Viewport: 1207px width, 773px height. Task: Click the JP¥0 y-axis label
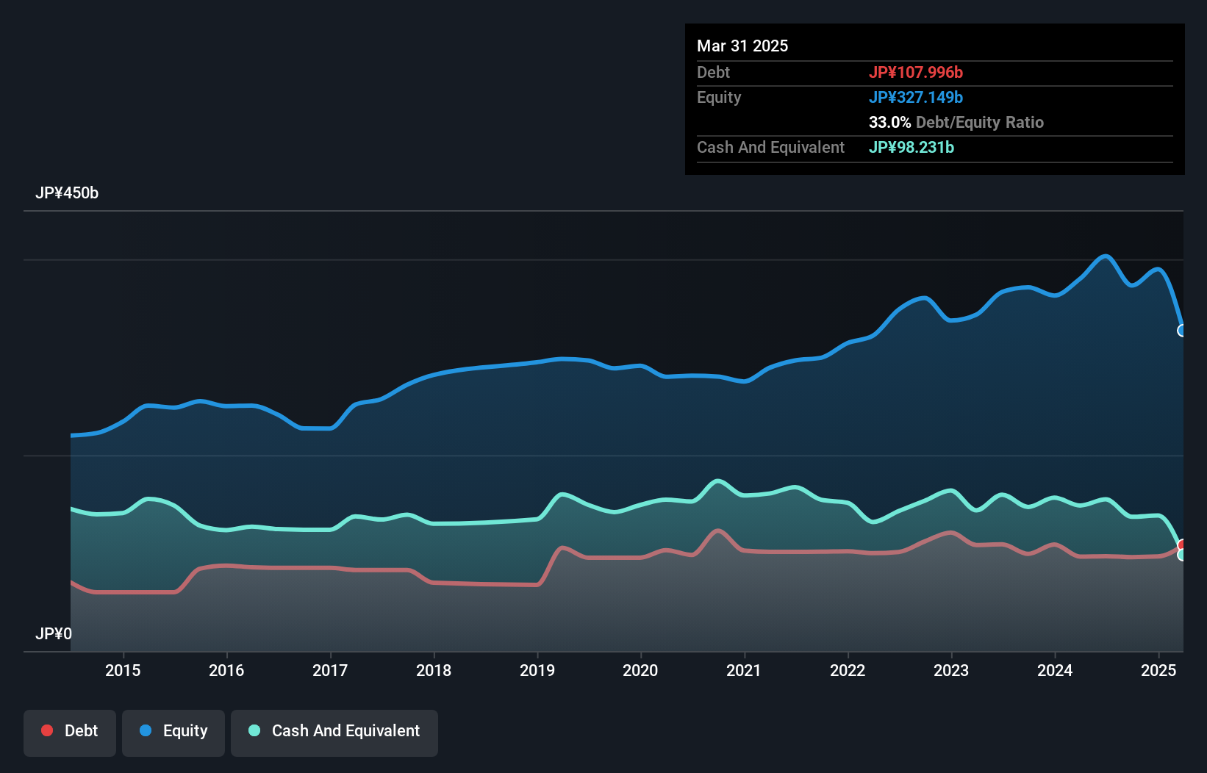[54, 633]
